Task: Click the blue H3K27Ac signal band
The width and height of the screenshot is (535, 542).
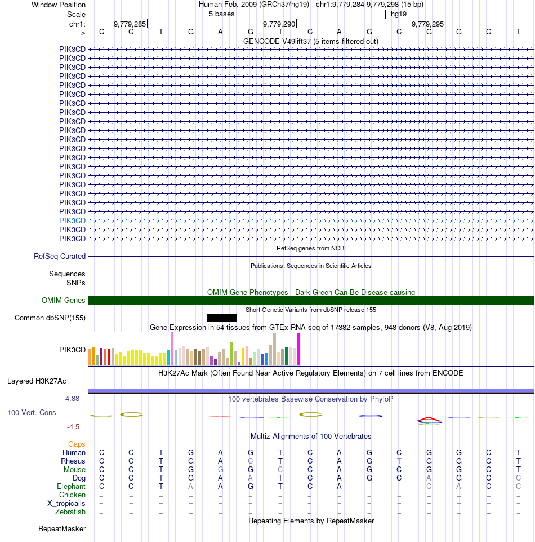Action: click(311, 391)
